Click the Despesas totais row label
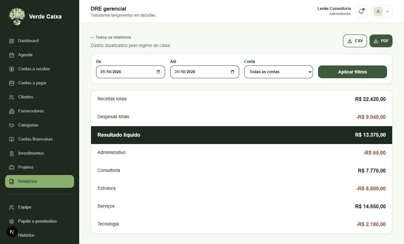The height and width of the screenshot is (244, 404). (x=113, y=117)
